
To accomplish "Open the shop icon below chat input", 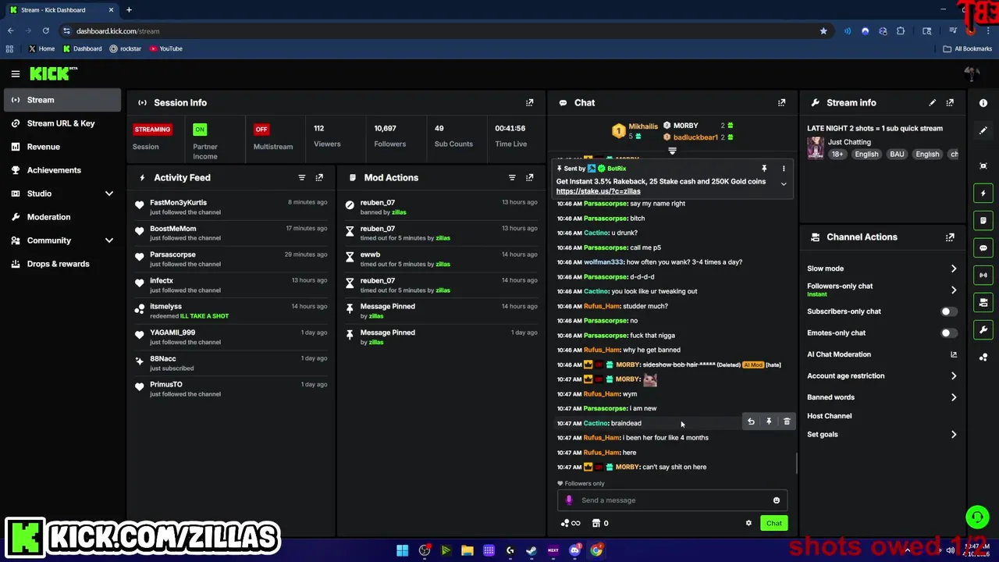I will point(596,523).
